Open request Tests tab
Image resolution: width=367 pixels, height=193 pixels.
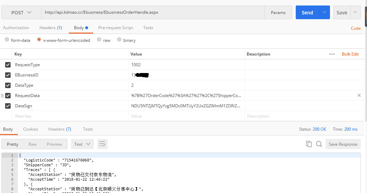coord(148,28)
